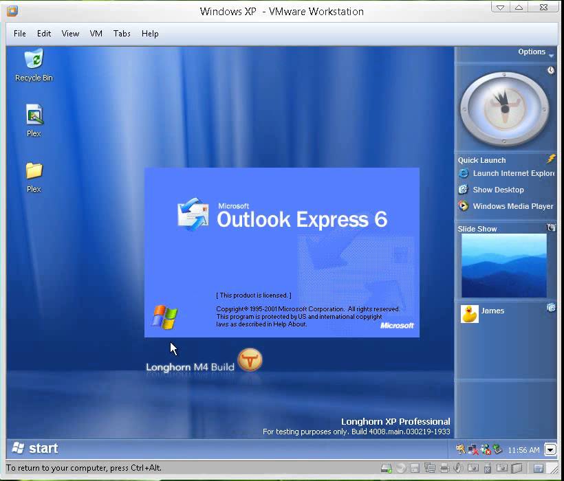Click the 11:56 AM taskbar clock
Screen dimensions: 564x481
pos(523,450)
